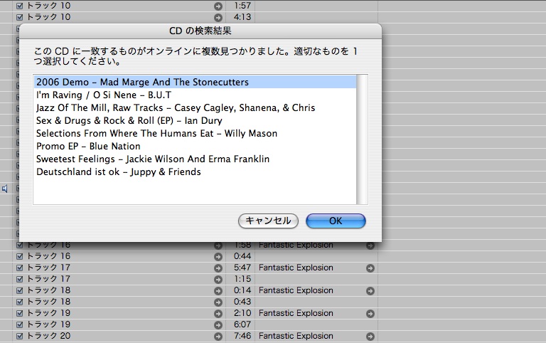
Task: Click name arrow icon on 1:57 track row
Action: coord(218,6)
